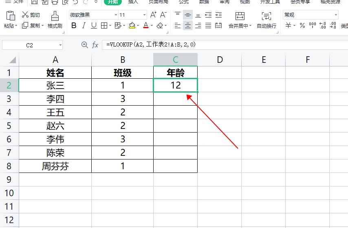Toggle underline formatting
The width and height of the screenshot is (348, 228).
tap(94, 26)
